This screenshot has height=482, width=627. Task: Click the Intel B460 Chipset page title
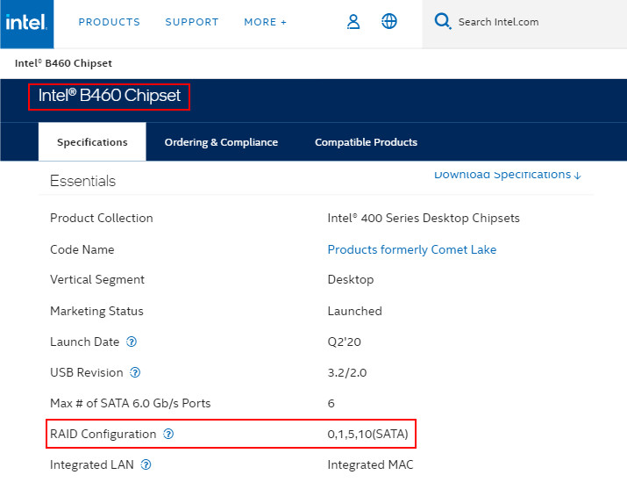click(109, 96)
